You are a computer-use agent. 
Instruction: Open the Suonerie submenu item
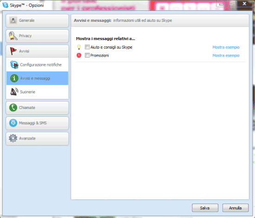click(37, 92)
